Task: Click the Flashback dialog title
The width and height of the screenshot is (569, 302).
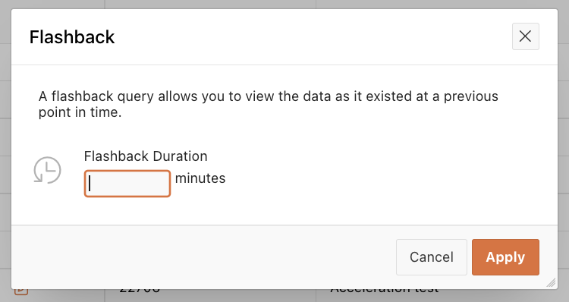Action: [72, 37]
